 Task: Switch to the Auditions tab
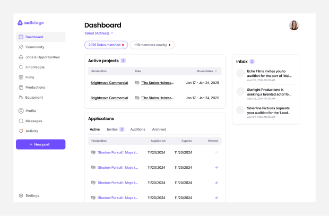click(x=137, y=129)
